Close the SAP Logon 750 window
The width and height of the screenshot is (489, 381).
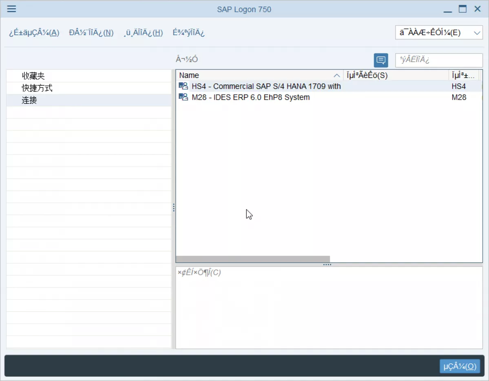click(478, 9)
